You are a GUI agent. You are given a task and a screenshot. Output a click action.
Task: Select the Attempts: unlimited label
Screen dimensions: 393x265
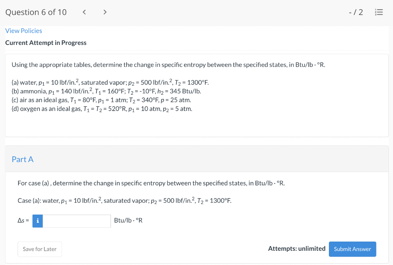coord(297,248)
